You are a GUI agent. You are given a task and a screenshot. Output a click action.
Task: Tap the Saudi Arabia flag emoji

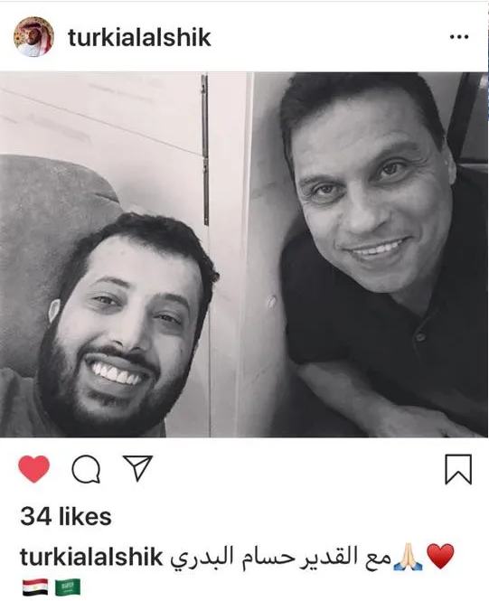coord(68,587)
